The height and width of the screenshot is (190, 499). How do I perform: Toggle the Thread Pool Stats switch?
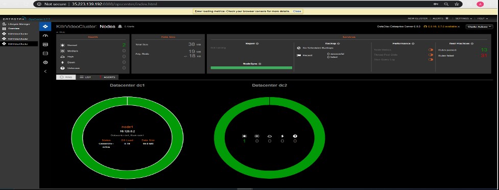pyautogui.click(x=431, y=55)
